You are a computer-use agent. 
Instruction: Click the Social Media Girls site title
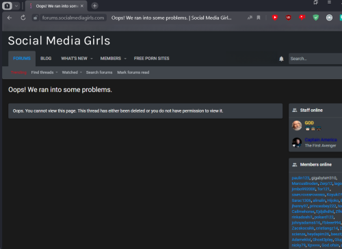[59, 41]
